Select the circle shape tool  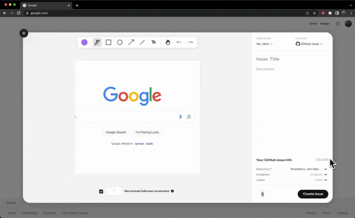(120, 42)
